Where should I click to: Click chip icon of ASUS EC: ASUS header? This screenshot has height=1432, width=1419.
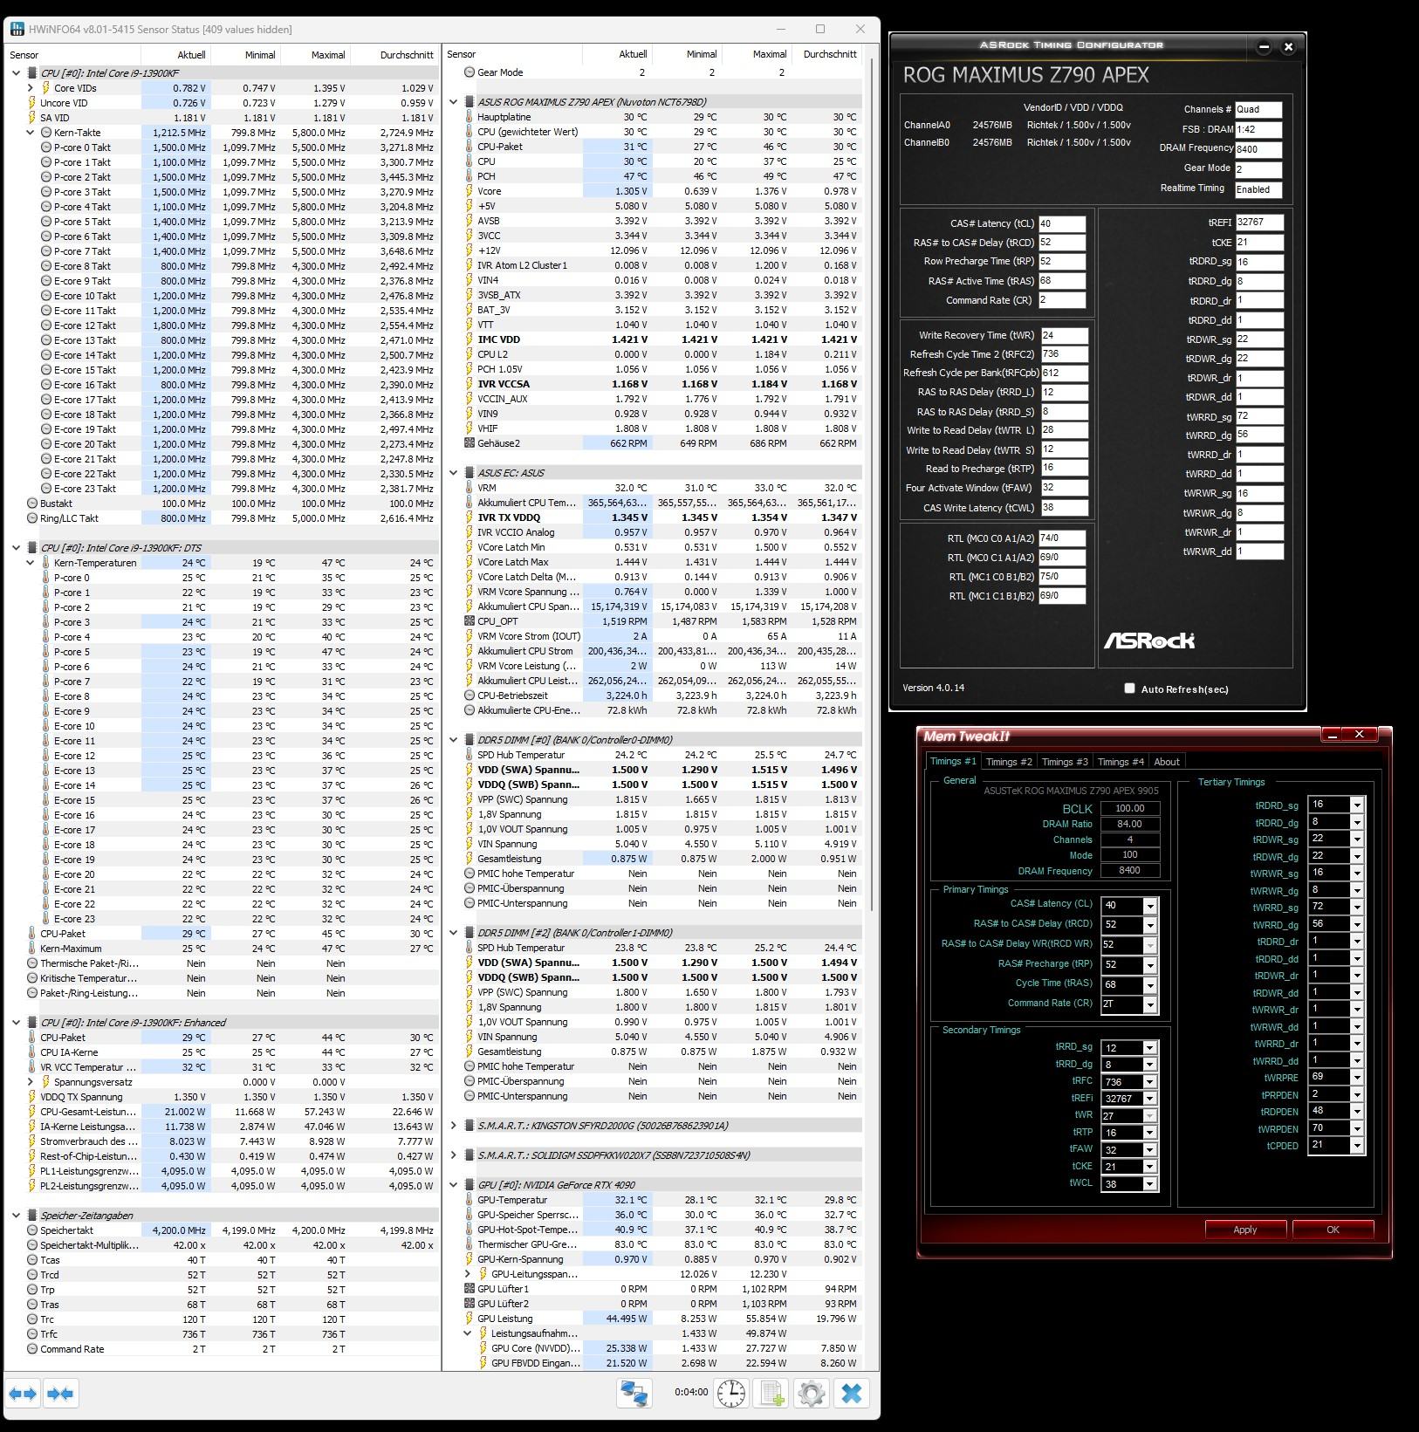pyautogui.click(x=470, y=473)
